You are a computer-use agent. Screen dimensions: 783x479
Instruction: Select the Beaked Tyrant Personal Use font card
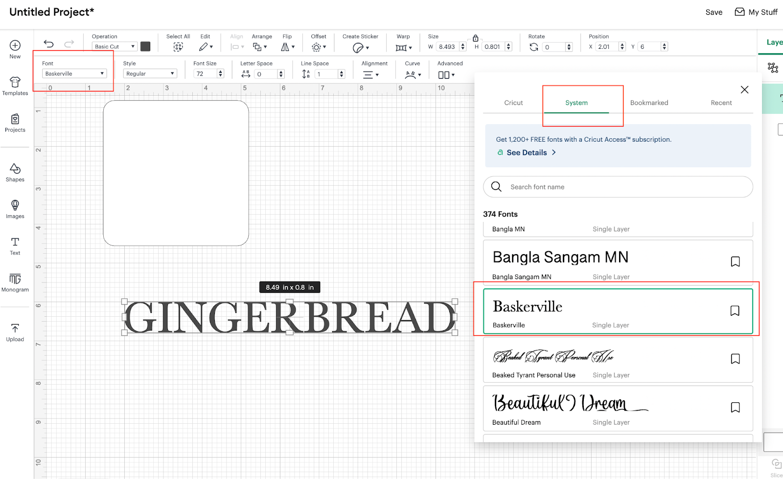pos(618,360)
